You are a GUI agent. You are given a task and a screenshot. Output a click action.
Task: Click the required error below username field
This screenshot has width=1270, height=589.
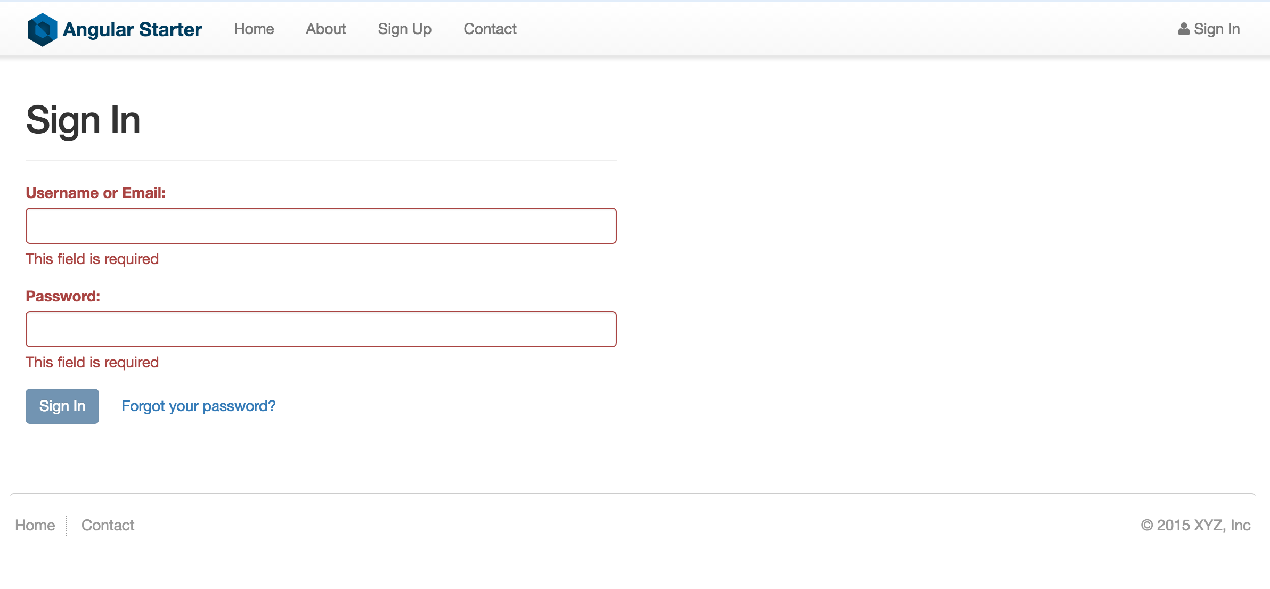tap(92, 259)
